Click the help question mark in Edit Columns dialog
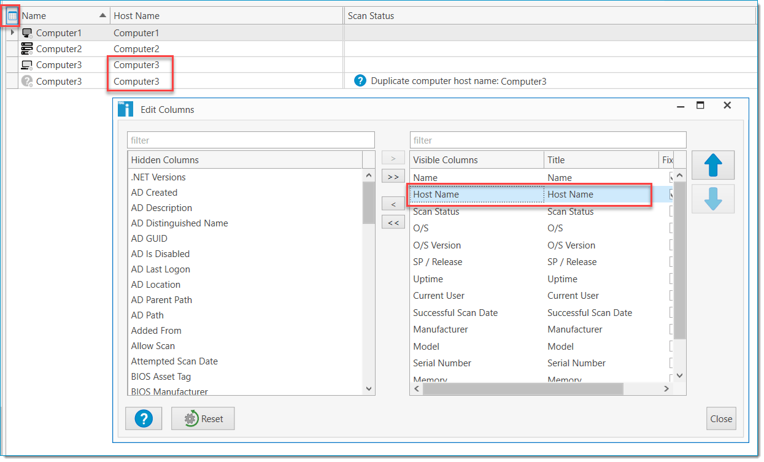The height and width of the screenshot is (462, 764). click(143, 418)
